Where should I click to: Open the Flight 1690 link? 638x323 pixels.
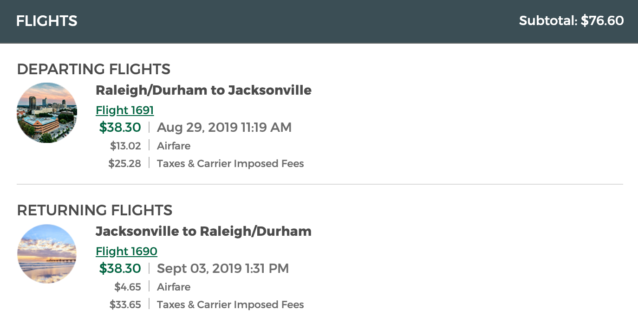[x=126, y=251]
